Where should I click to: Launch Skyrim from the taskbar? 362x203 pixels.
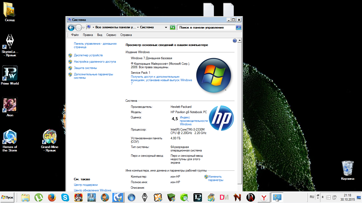(x=145, y=197)
